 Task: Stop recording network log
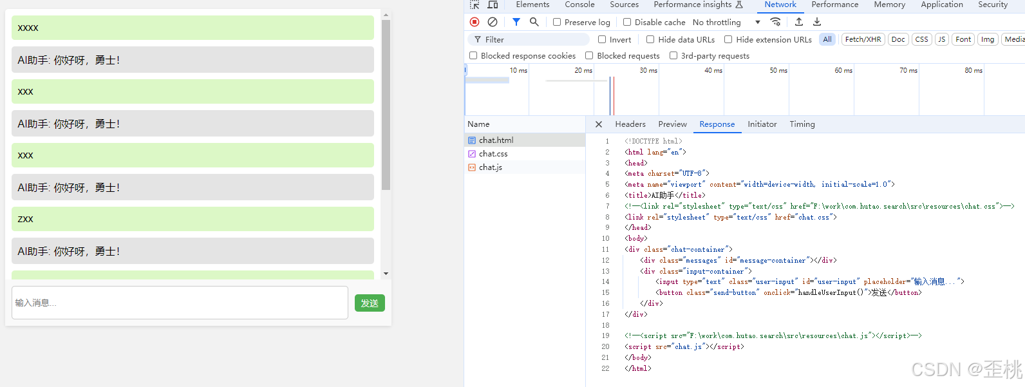(x=475, y=22)
